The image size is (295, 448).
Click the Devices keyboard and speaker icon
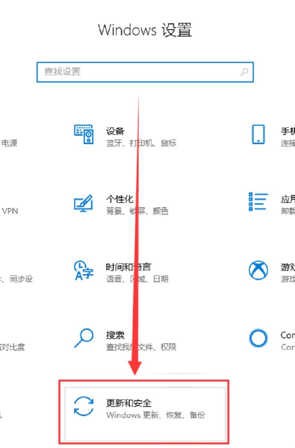pyautogui.click(x=84, y=134)
